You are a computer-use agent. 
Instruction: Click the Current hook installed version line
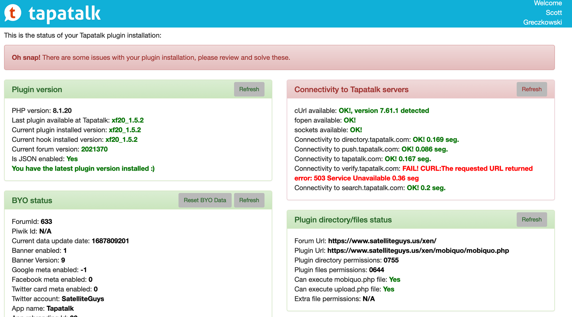[75, 139]
